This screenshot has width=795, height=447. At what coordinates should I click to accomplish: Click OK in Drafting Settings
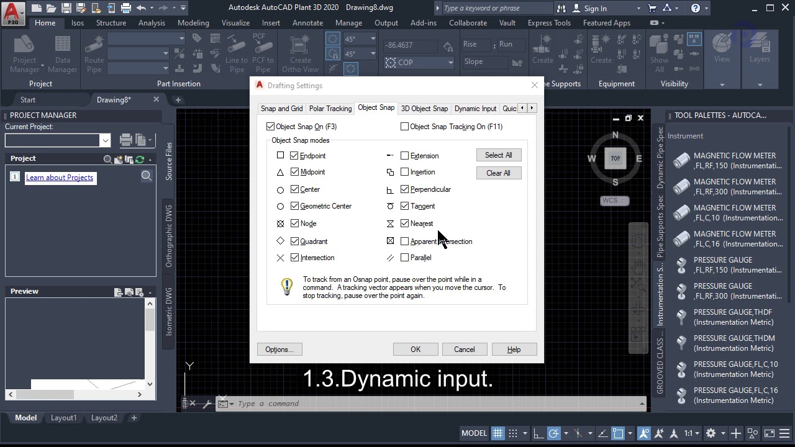[x=416, y=350]
